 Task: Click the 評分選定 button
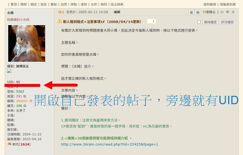(x=227, y=22)
